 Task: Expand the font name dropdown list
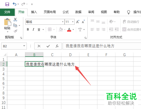click(63, 22)
